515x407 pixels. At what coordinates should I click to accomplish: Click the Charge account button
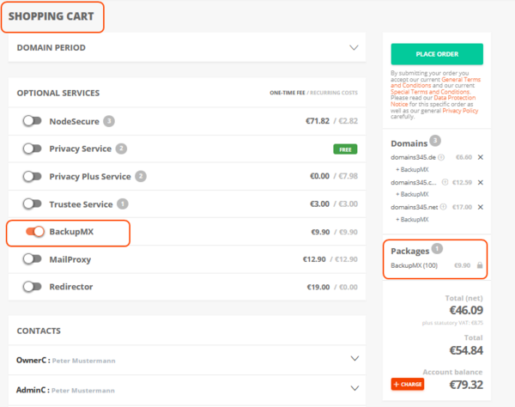point(407,384)
